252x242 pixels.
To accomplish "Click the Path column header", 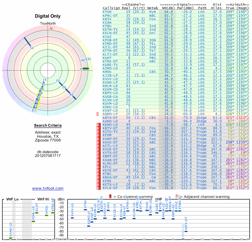I will point(202,8).
